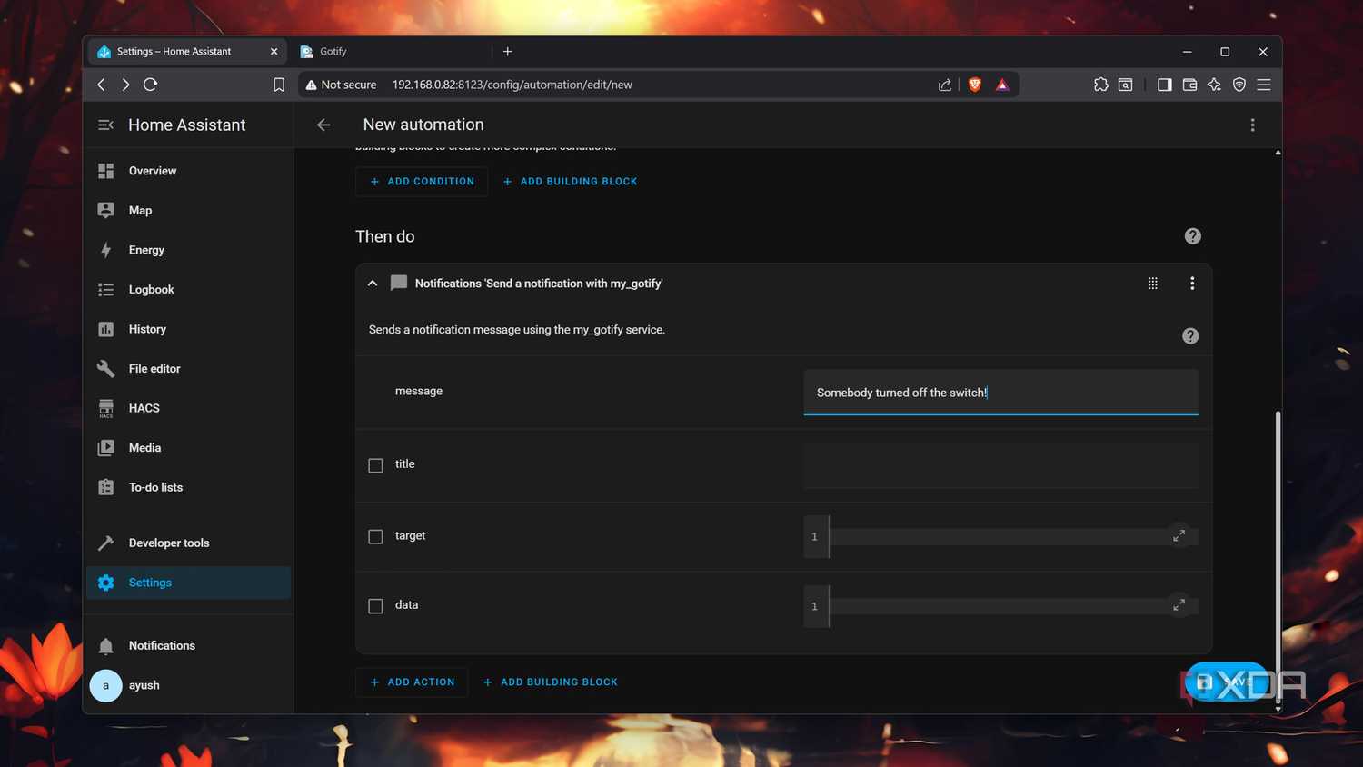Open the tab search toolbar icon
Image resolution: width=1363 pixels, height=767 pixels.
(x=1125, y=85)
